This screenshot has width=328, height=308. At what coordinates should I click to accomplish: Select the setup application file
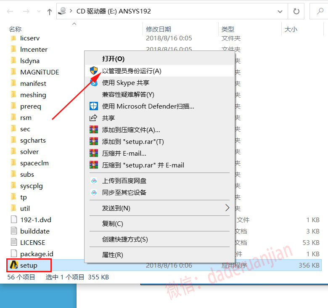[x=29, y=266]
